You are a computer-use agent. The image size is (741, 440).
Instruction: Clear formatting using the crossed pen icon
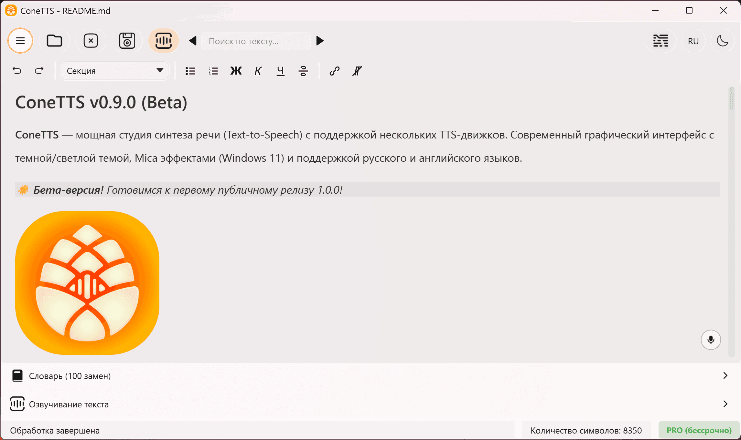pyautogui.click(x=357, y=71)
